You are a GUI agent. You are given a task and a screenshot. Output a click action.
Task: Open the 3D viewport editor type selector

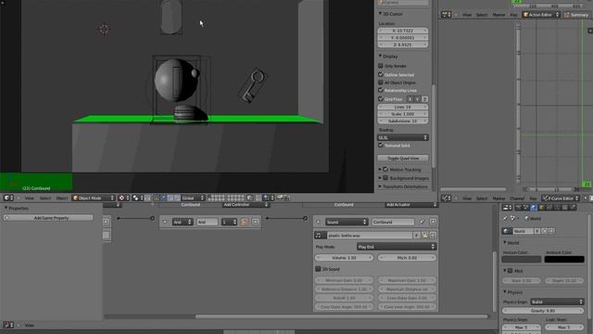click(x=7, y=198)
